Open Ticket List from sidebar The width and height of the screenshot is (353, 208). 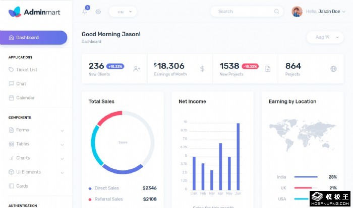coord(26,70)
